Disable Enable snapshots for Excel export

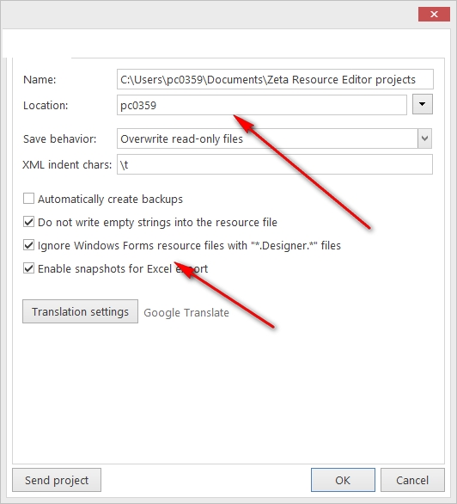28,268
